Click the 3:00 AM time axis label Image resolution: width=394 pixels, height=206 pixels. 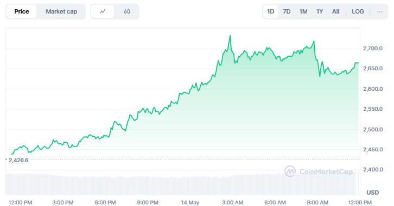pos(232,203)
